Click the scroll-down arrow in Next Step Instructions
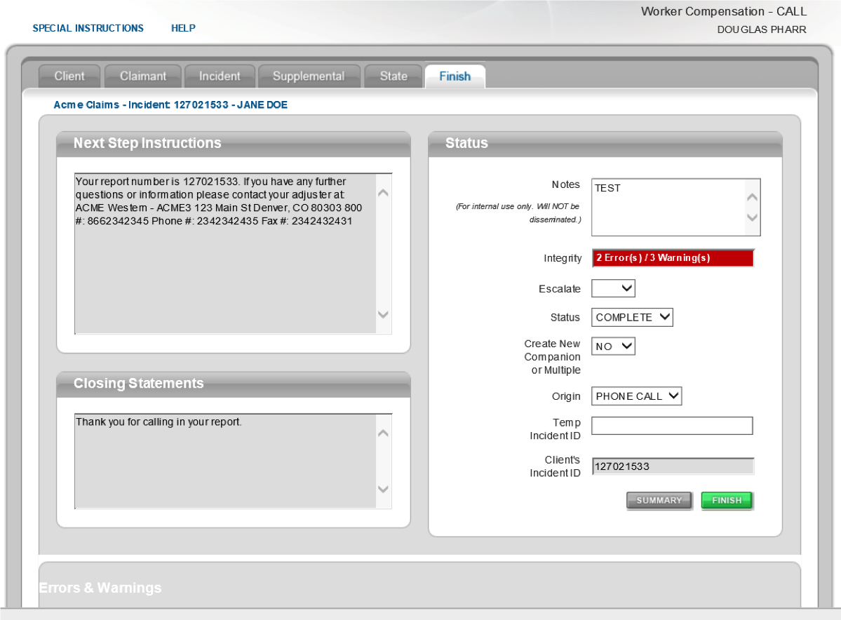841x620 pixels. [x=383, y=316]
